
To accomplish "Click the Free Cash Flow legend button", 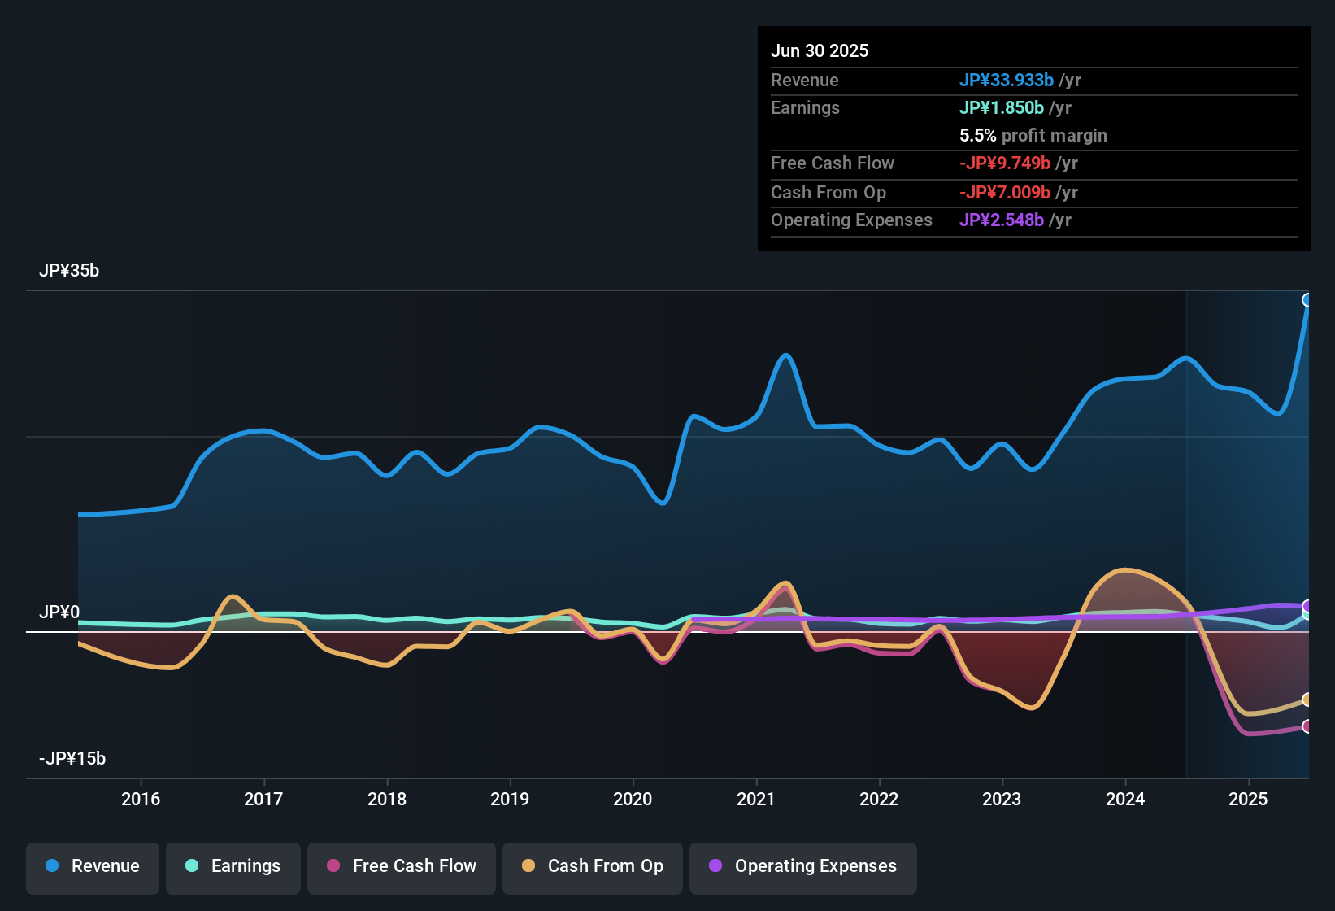I will [x=401, y=866].
